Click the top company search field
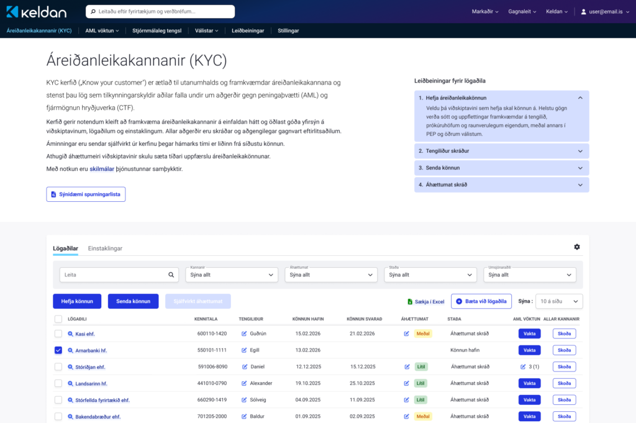The width and height of the screenshot is (636, 423). click(160, 11)
